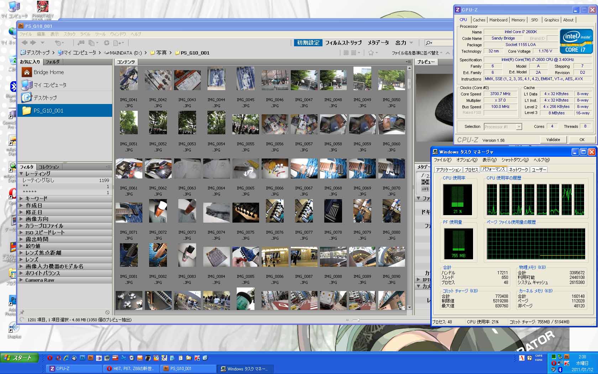The image size is (598, 374).
Task: Open the content panel flyout menu
Action: pyautogui.click(x=408, y=62)
